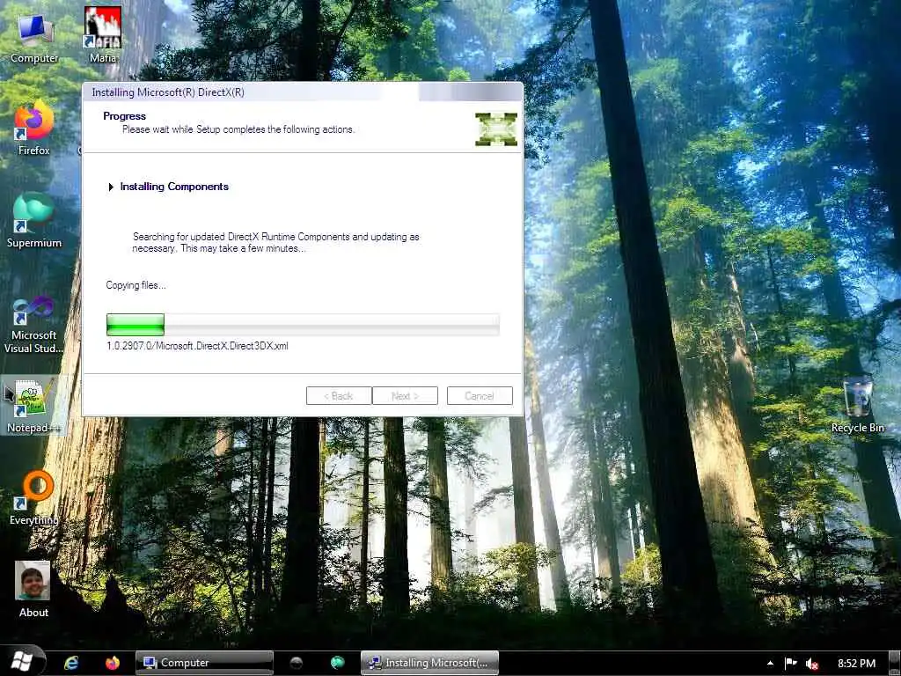Launch the Supermium browser shortcut

point(34,219)
